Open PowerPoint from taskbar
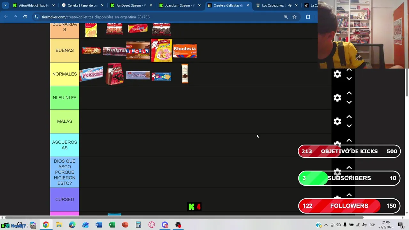 click(x=125, y=225)
